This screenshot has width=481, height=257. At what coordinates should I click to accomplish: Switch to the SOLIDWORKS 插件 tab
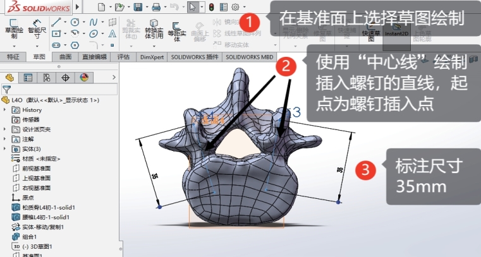point(195,57)
